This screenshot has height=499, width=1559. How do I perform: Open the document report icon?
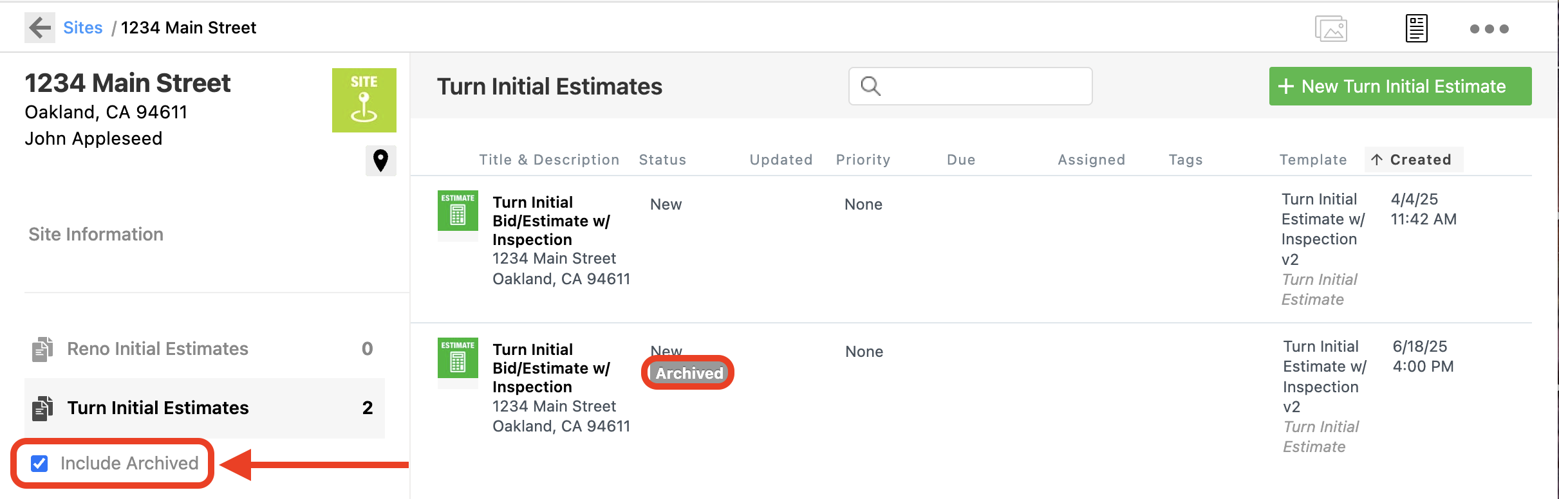point(1416,29)
